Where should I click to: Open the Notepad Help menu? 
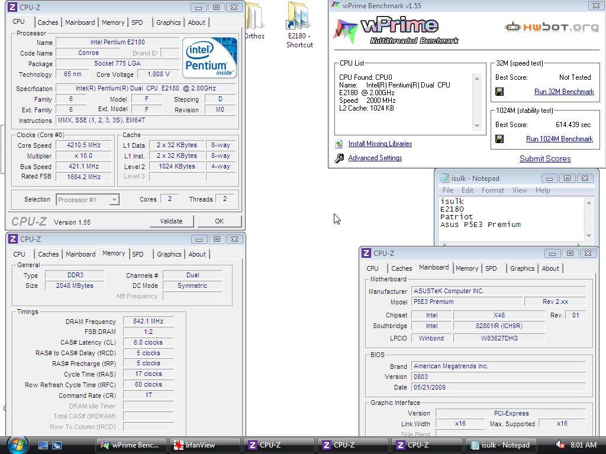(x=543, y=190)
